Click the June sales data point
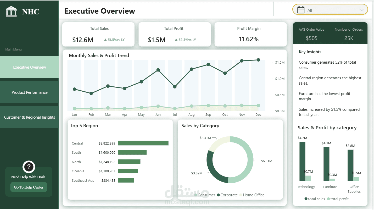Viewport: 374px width, 210px height. 158,70
